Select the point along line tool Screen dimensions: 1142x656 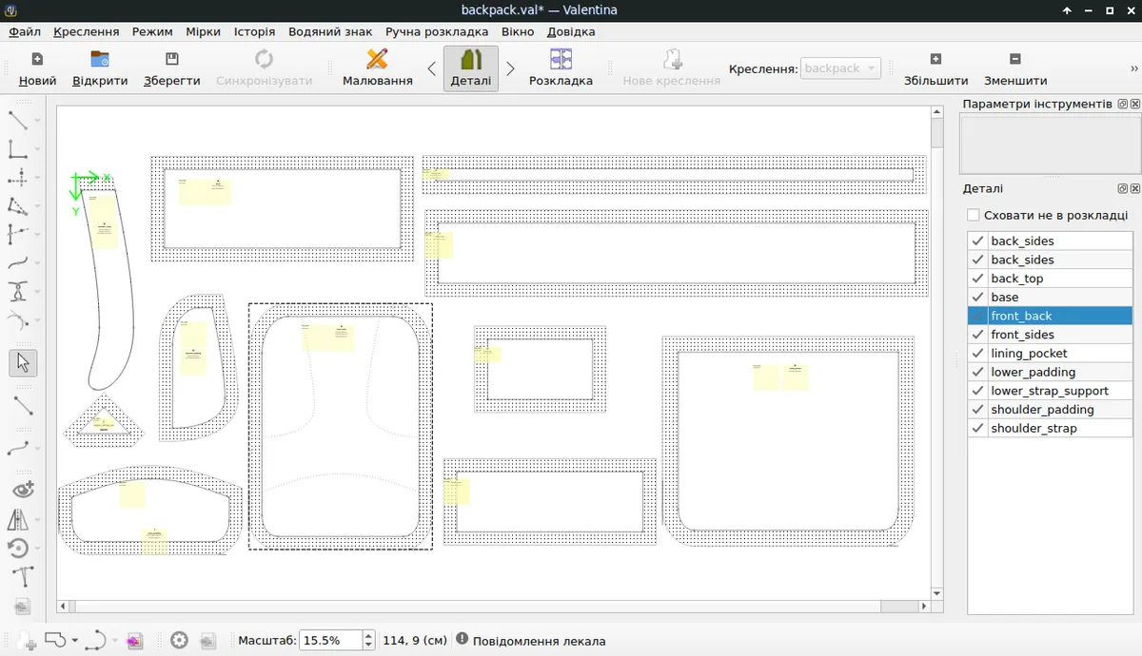[18, 178]
